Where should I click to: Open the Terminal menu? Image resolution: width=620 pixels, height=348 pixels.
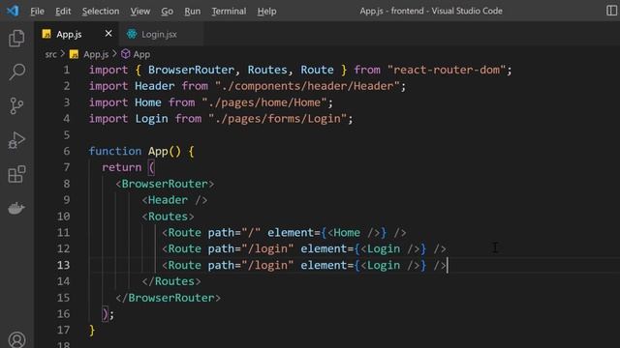click(229, 11)
